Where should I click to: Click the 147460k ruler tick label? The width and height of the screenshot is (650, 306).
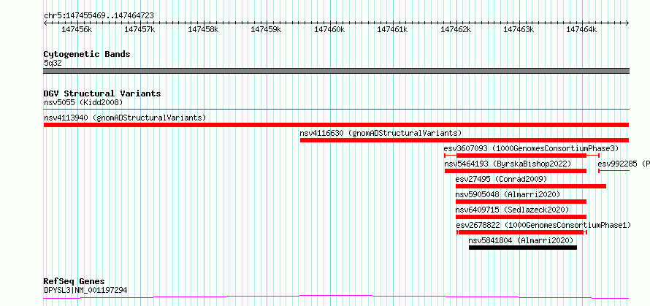pyautogui.click(x=329, y=29)
